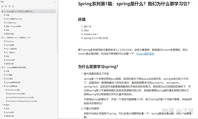This screenshot has height=119, width=198.
Task: Expand the BeanFactory接口 bookmark arrow
Action: (x=5, y=90)
